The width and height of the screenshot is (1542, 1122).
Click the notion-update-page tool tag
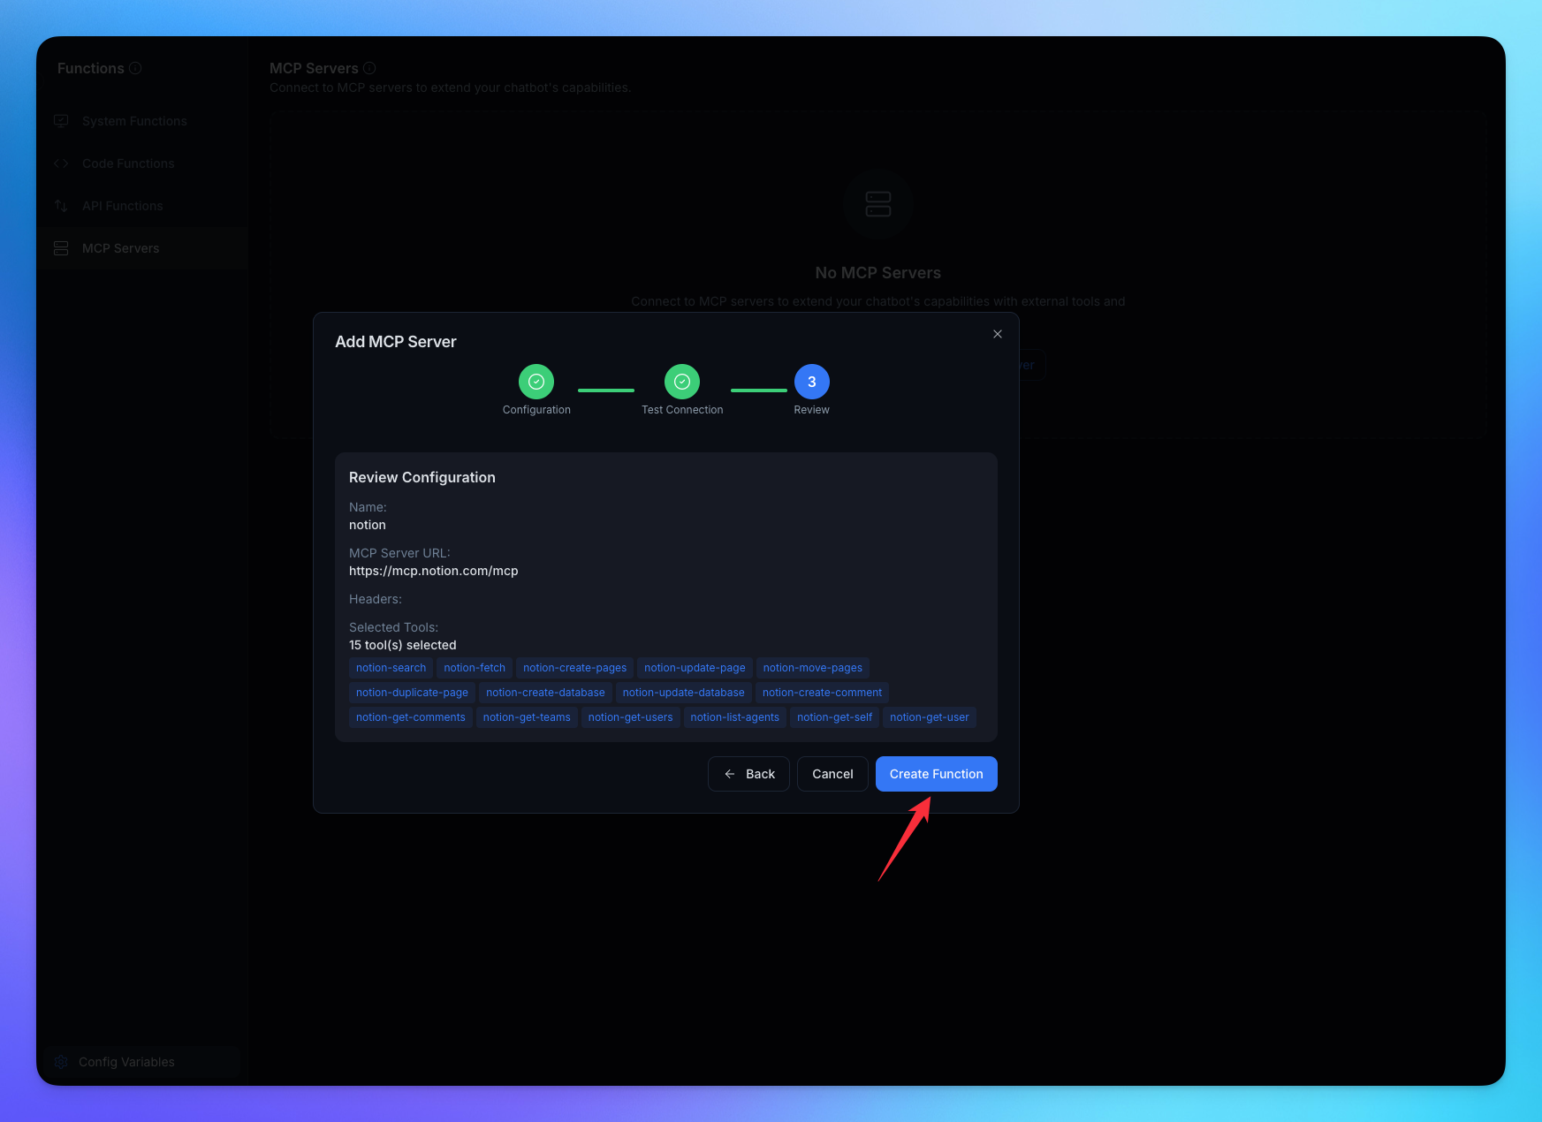(695, 667)
